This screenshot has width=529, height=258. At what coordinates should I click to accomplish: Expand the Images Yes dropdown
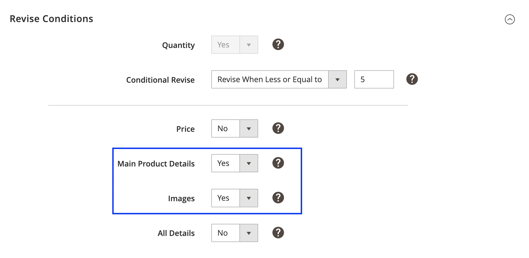point(249,198)
